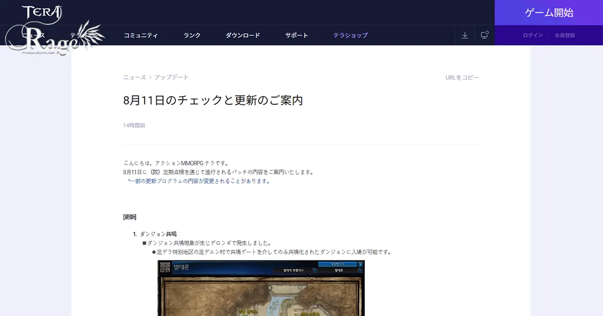Open the サポート menu

point(296,35)
